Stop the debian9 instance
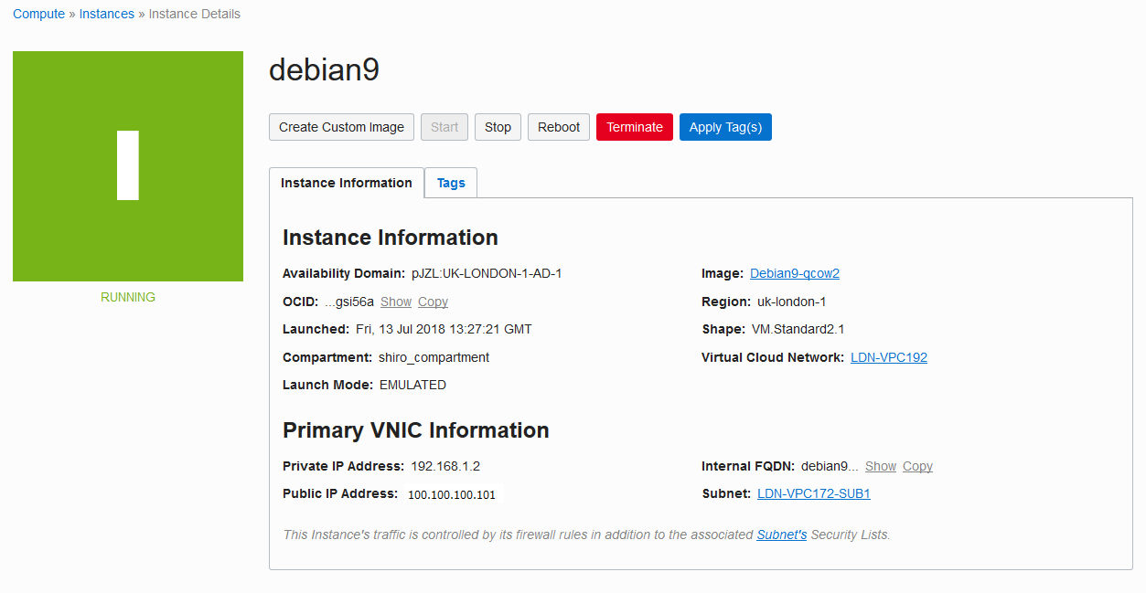Viewport: 1146px width, 593px height. [x=498, y=127]
